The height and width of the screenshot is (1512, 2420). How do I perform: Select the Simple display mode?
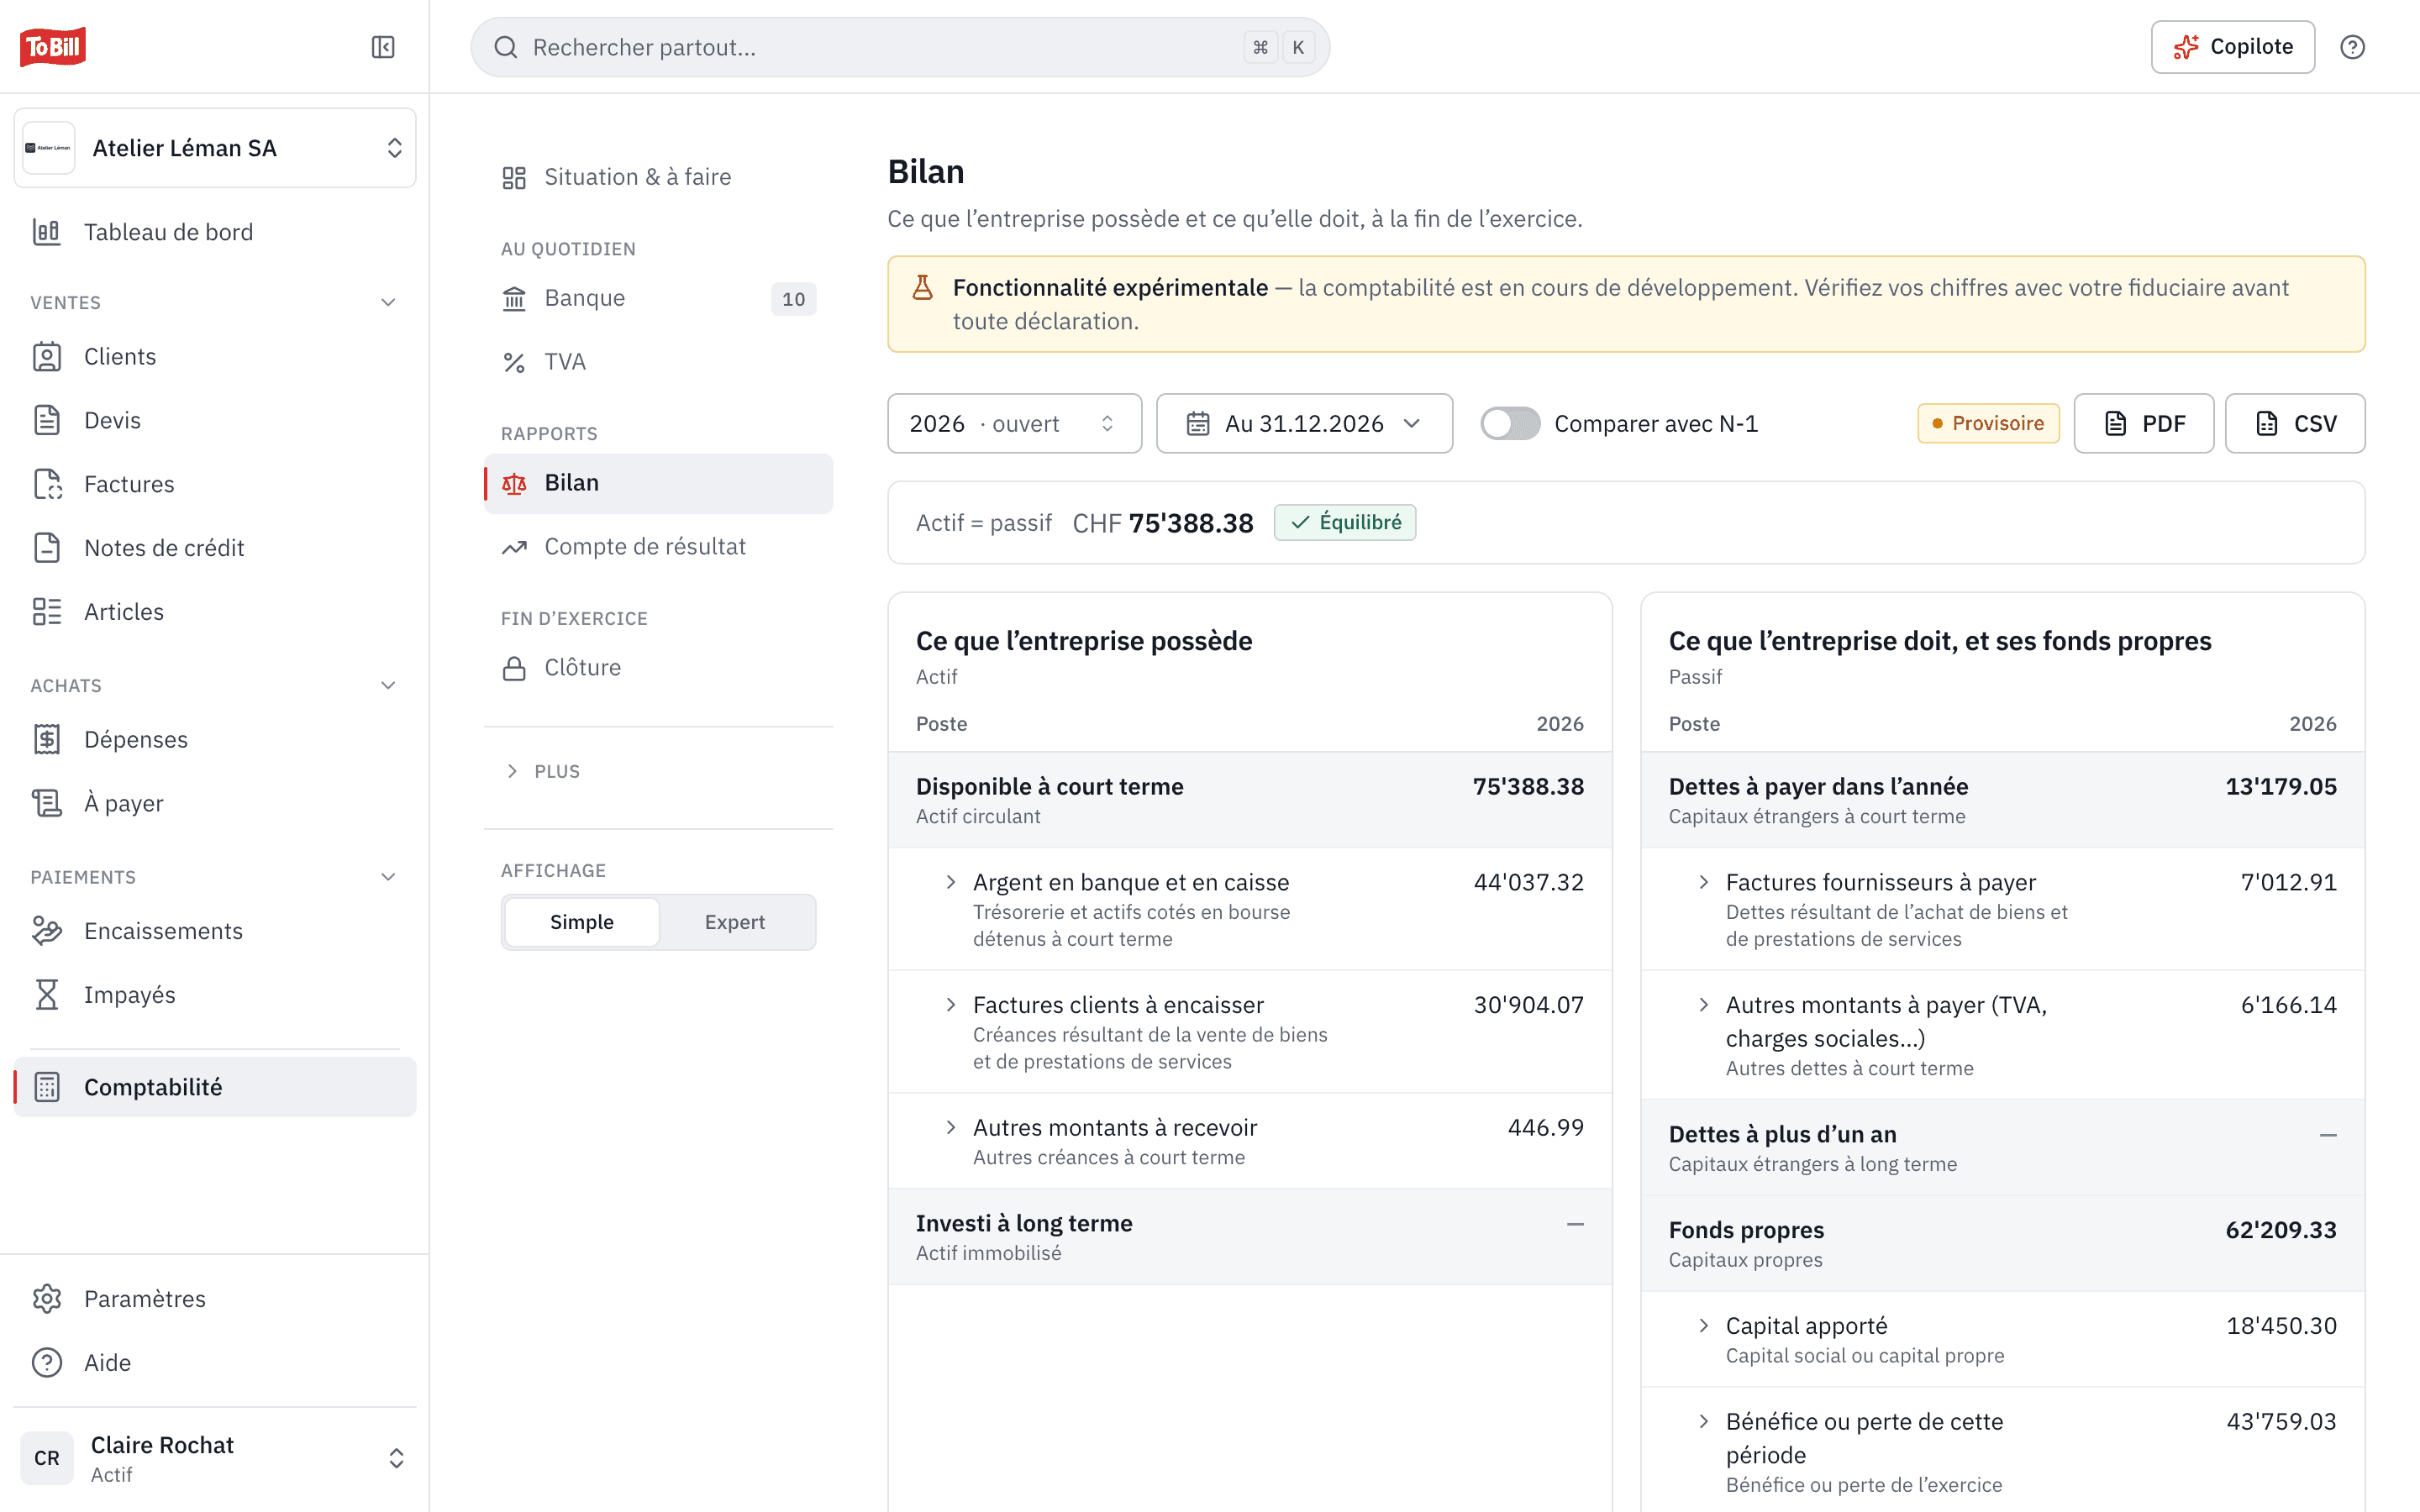[582, 922]
